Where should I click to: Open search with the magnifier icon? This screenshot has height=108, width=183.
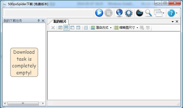tap(149, 13)
